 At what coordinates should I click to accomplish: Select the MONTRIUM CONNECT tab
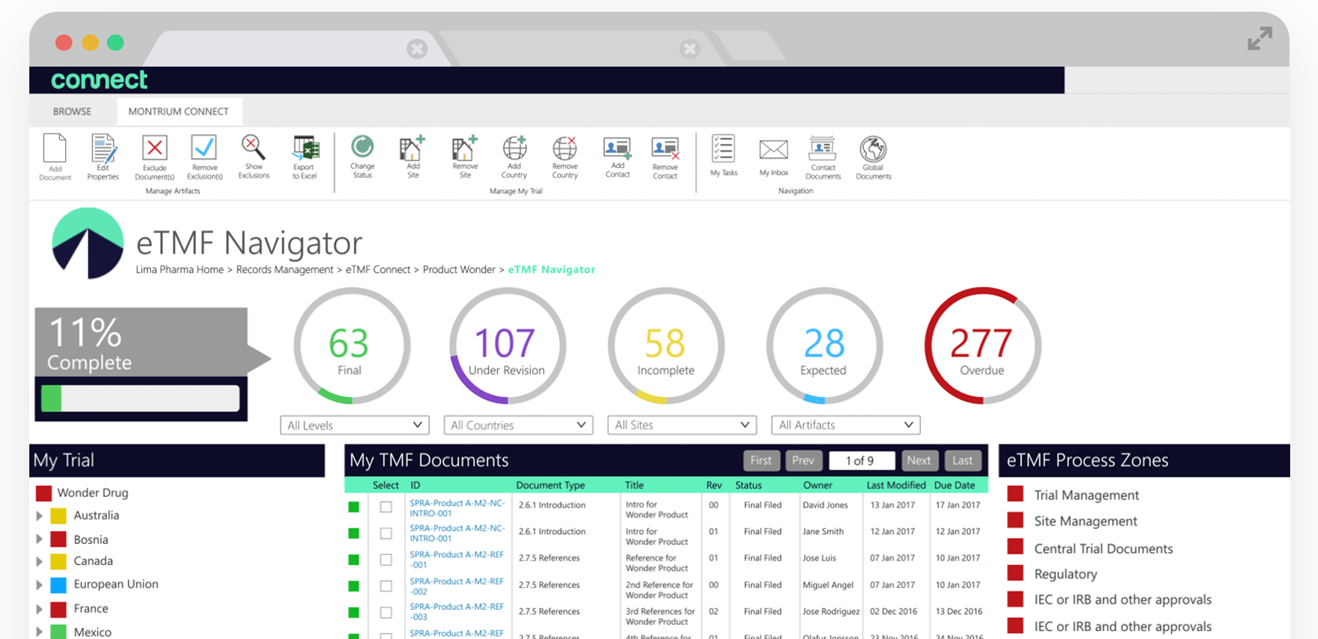(x=179, y=111)
